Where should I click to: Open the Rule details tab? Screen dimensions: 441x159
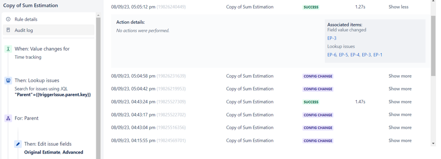pos(49,19)
